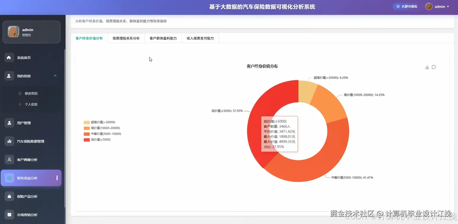Open 系统首页 menu item
Image resolution: width=458 pixels, height=224 pixels.
point(31,58)
